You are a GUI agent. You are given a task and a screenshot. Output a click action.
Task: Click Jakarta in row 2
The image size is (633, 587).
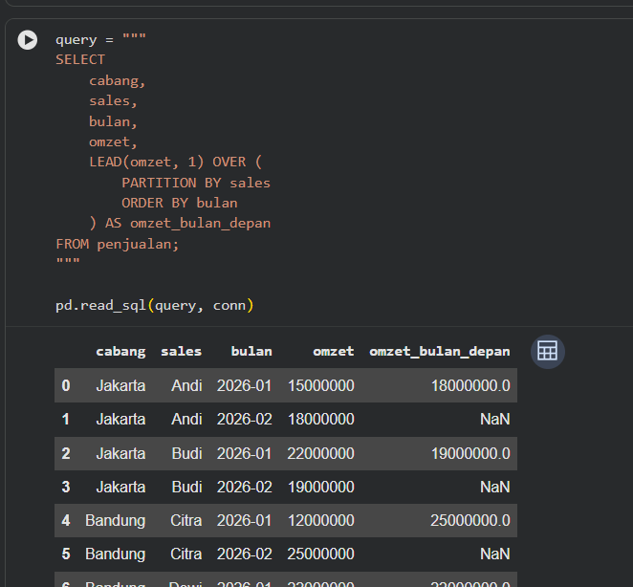click(120, 453)
